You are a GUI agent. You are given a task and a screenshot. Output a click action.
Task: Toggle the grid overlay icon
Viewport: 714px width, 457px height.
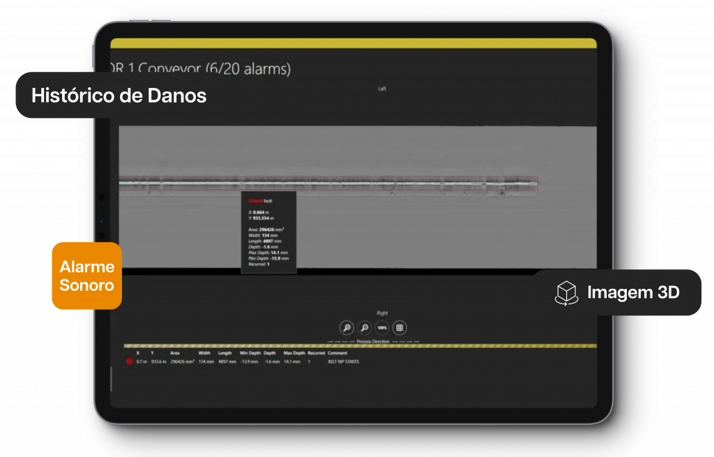pyautogui.click(x=400, y=327)
